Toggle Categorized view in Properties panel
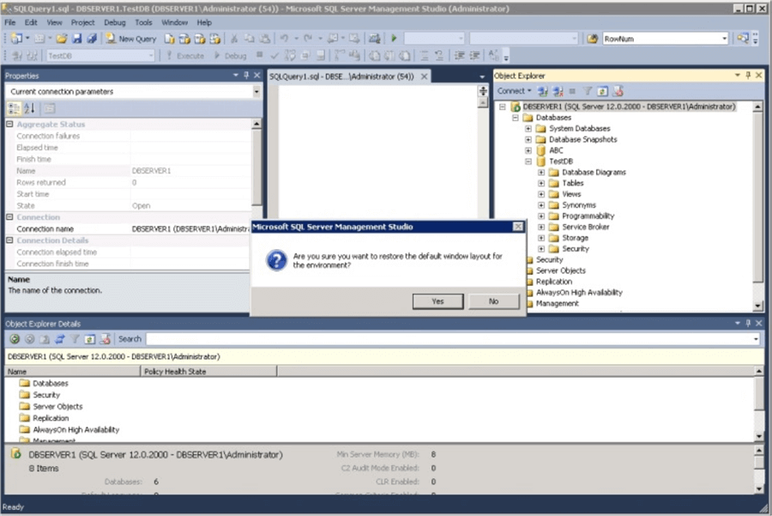772x516 pixels. [x=15, y=108]
